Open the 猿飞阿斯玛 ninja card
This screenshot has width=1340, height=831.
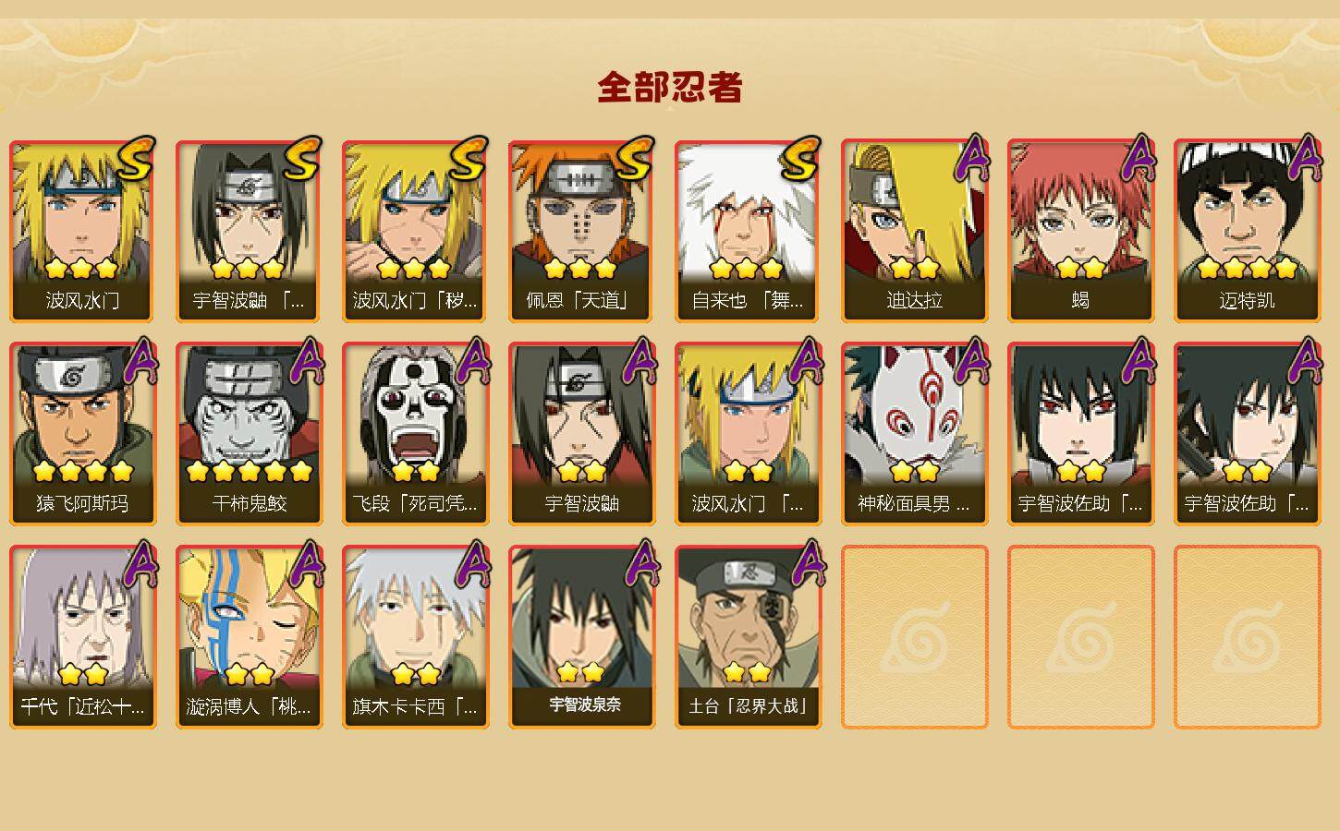(83, 434)
